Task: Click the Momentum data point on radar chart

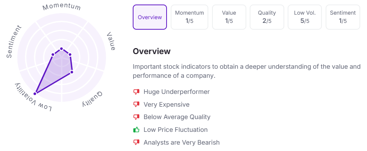Action: click(x=61, y=48)
